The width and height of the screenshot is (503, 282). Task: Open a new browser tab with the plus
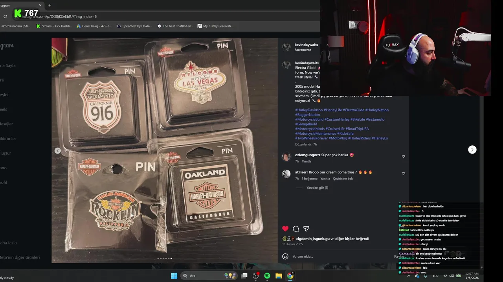pos(50,5)
